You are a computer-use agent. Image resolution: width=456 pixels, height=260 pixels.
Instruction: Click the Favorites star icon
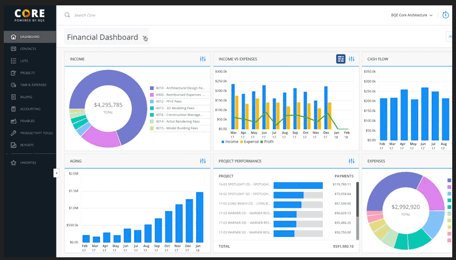click(13, 162)
